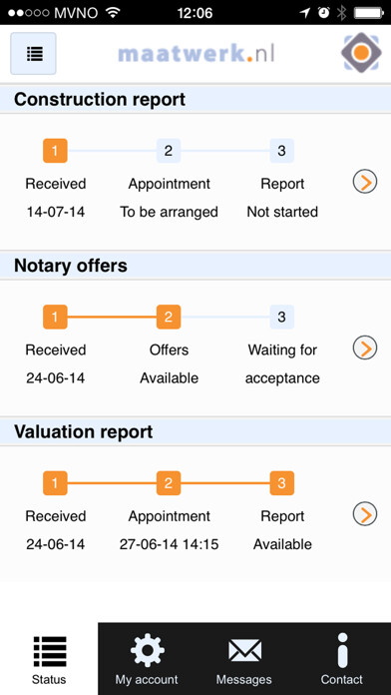Tap the Valuation report section header
The image size is (391, 695).
pyautogui.click(x=195, y=431)
